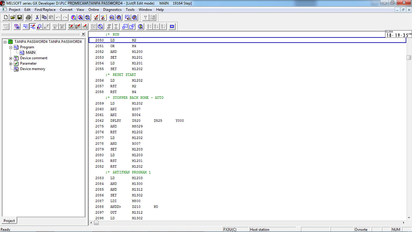Click the blue Zoom-in squares icon
The width and height of the screenshot is (412, 232).
[x=132, y=26]
